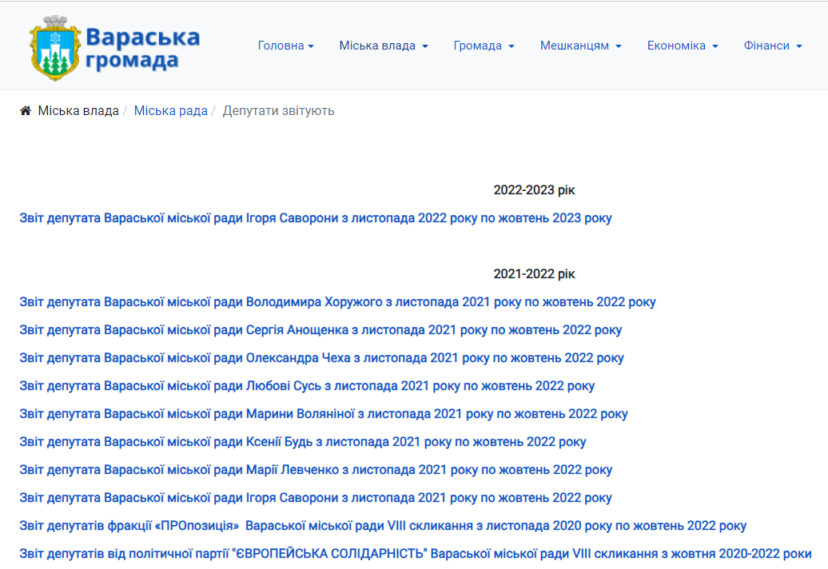Open Олександр Чех's deputy report
Image resolution: width=828 pixels, height=569 pixels.
pyautogui.click(x=321, y=358)
